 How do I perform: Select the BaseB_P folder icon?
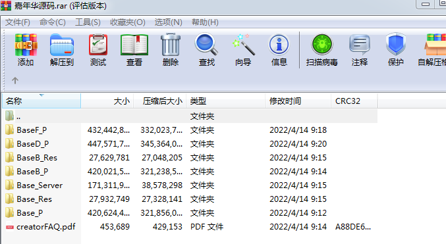[9, 171]
